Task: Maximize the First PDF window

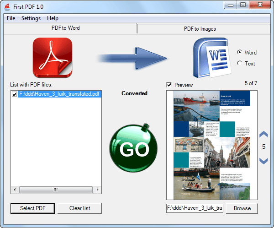Action: point(243,5)
